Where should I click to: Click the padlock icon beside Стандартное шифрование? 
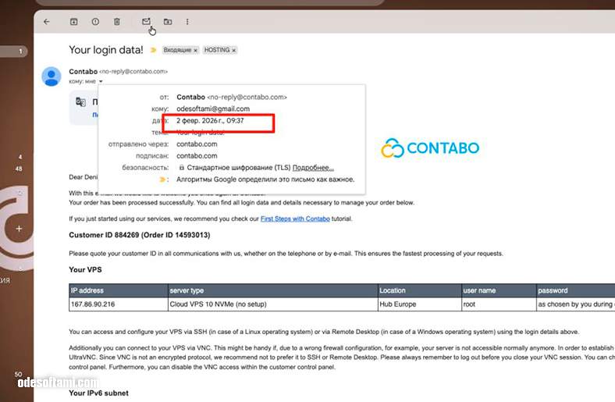pos(182,168)
